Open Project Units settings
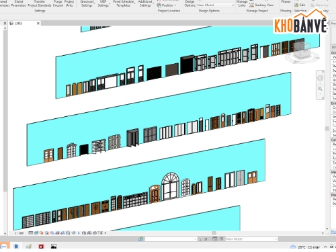This screenshot has width=336, height=252. click(x=69, y=3)
